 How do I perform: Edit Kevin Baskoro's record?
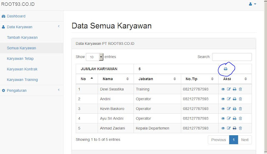click(229, 109)
